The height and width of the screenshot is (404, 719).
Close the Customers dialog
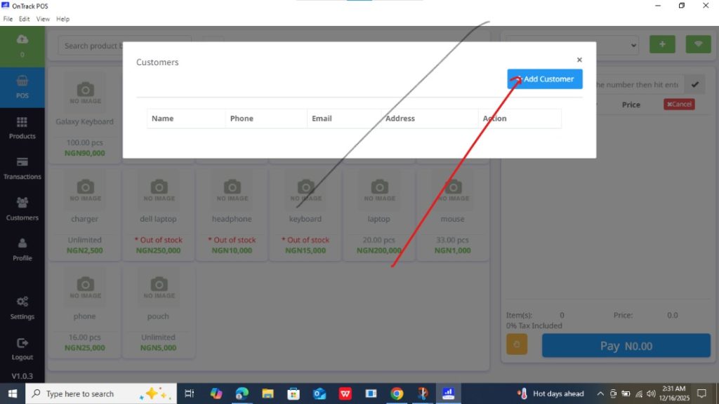(x=579, y=60)
